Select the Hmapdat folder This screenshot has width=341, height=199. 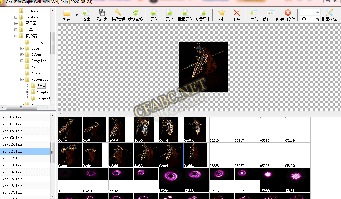(43, 98)
